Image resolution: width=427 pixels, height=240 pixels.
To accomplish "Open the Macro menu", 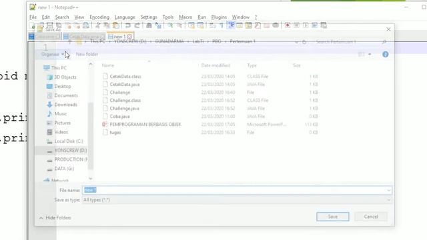I will [x=185, y=17].
